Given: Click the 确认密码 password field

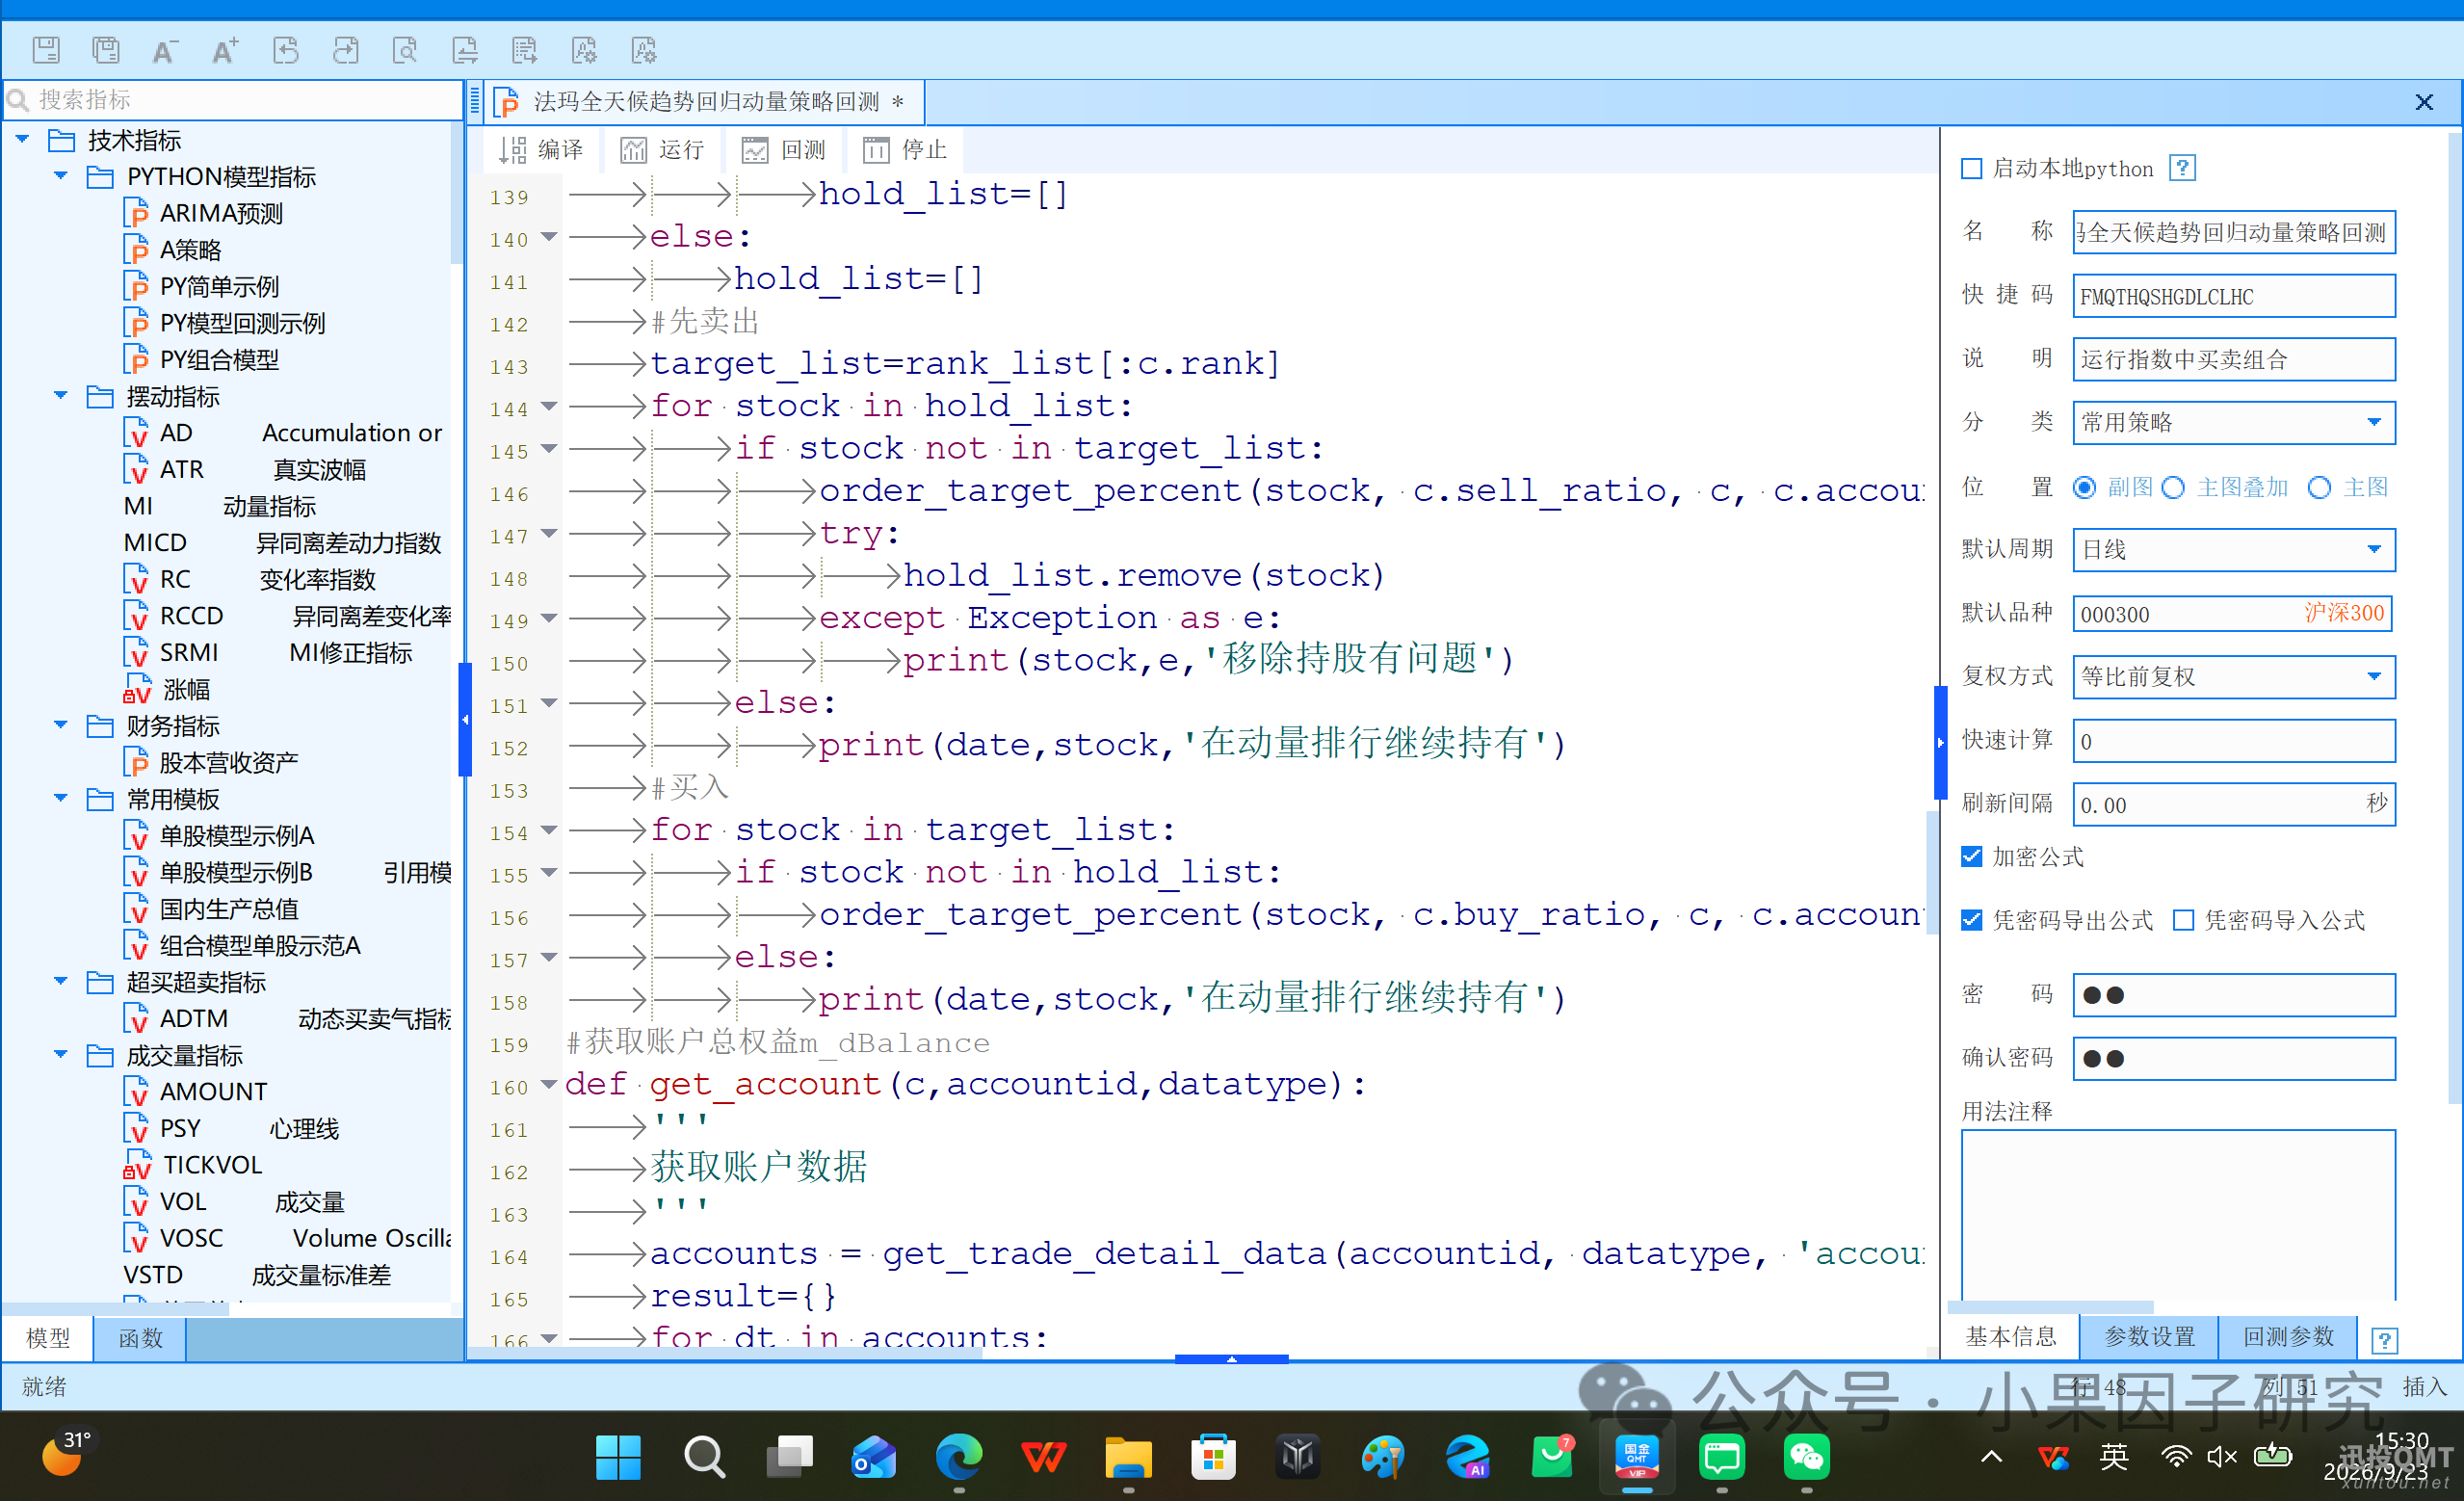Looking at the screenshot, I should pos(2234,1059).
